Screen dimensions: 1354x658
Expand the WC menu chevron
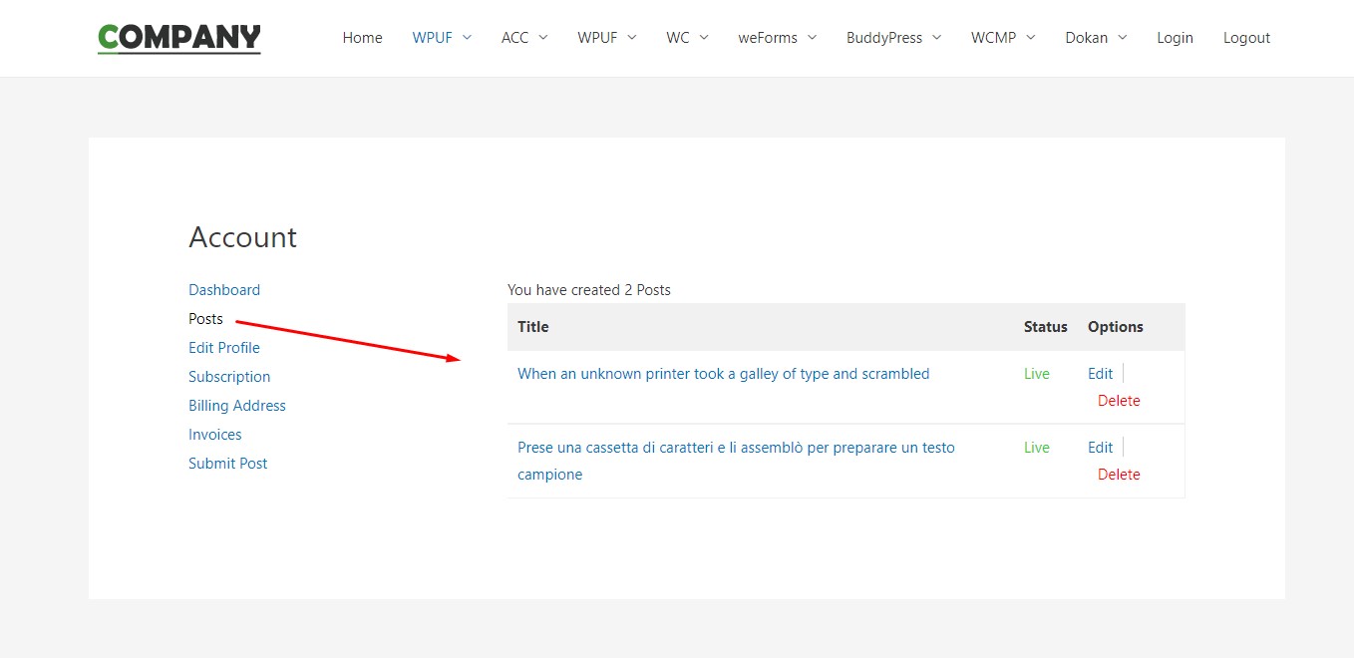pyautogui.click(x=704, y=38)
